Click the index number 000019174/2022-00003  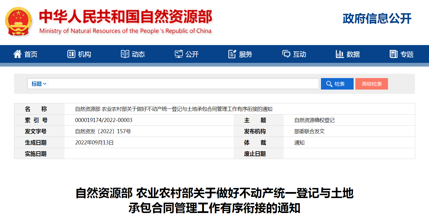click(x=104, y=120)
